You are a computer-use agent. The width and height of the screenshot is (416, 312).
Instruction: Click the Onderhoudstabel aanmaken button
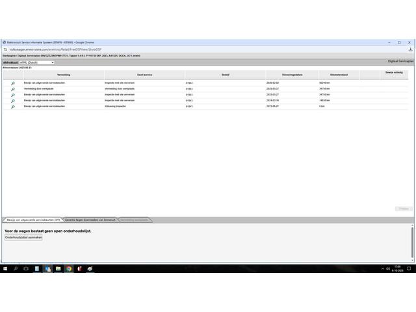[23, 237]
